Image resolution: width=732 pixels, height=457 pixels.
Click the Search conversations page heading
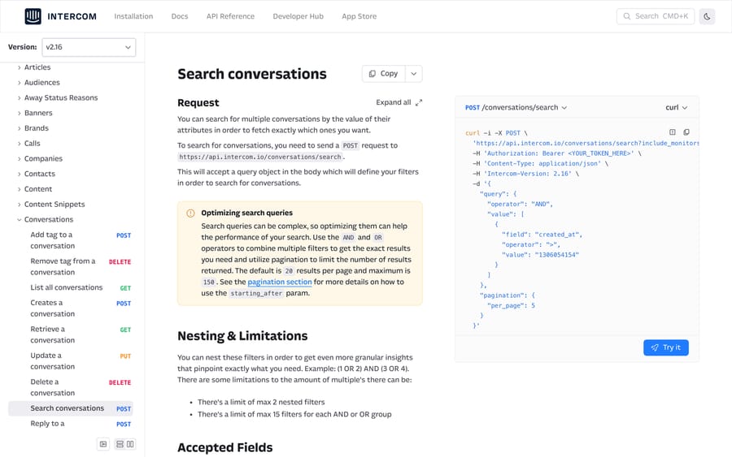[x=252, y=74]
